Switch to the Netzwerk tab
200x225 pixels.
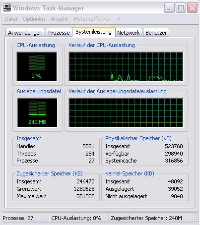coord(129,33)
